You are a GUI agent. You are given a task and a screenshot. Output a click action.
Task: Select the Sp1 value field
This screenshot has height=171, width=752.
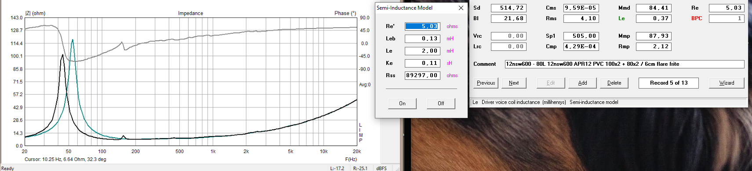[581, 36]
